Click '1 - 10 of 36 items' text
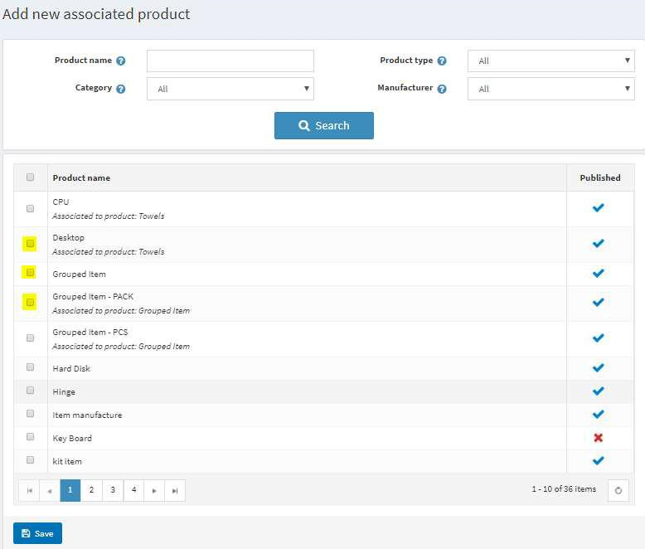This screenshot has width=645, height=549. click(x=564, y=489)
